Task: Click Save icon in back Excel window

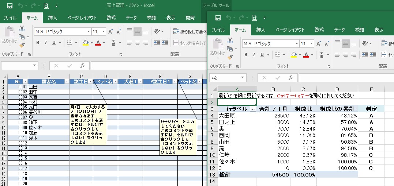Action: pos(10,5)
